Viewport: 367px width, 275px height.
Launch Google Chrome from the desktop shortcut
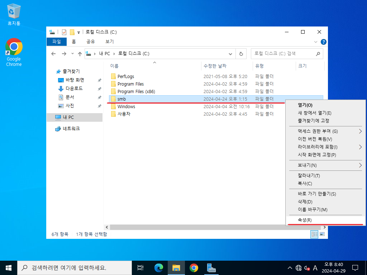14,52
